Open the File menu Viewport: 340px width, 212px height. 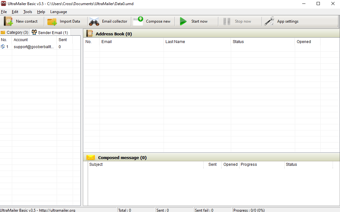coord(4,12)
